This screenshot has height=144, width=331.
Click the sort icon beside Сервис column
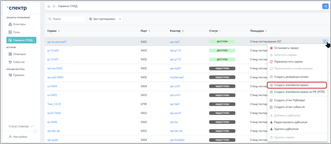pyautogui.click(x=59, y=31)
